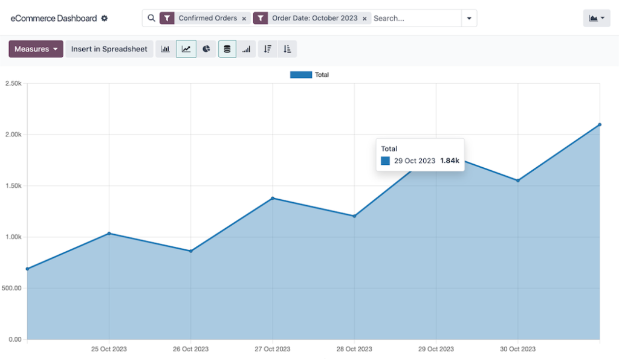The width and height of the screenshot is (619, 364).
Task: Switch to the bar chart view
Action: tap(166, 49)
